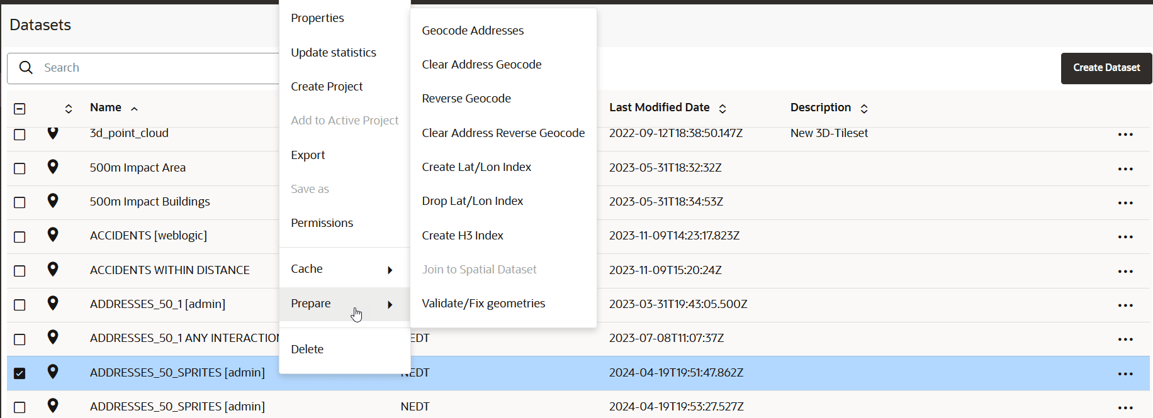Check the ADDRESSES_50_1 ANY INTERACTION checkbox

[x=20, y=339]
